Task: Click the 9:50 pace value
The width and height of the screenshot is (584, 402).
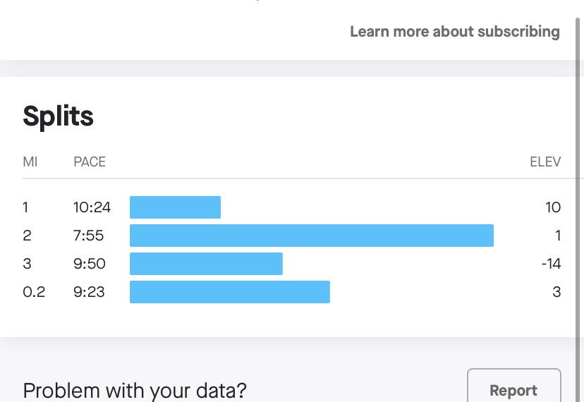Action: (90, 264)
